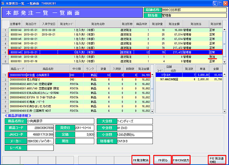This screenshot has width=229, height=165.
Task: Click the 小分類 field showing お姉さん
Action: coord(135,134)
